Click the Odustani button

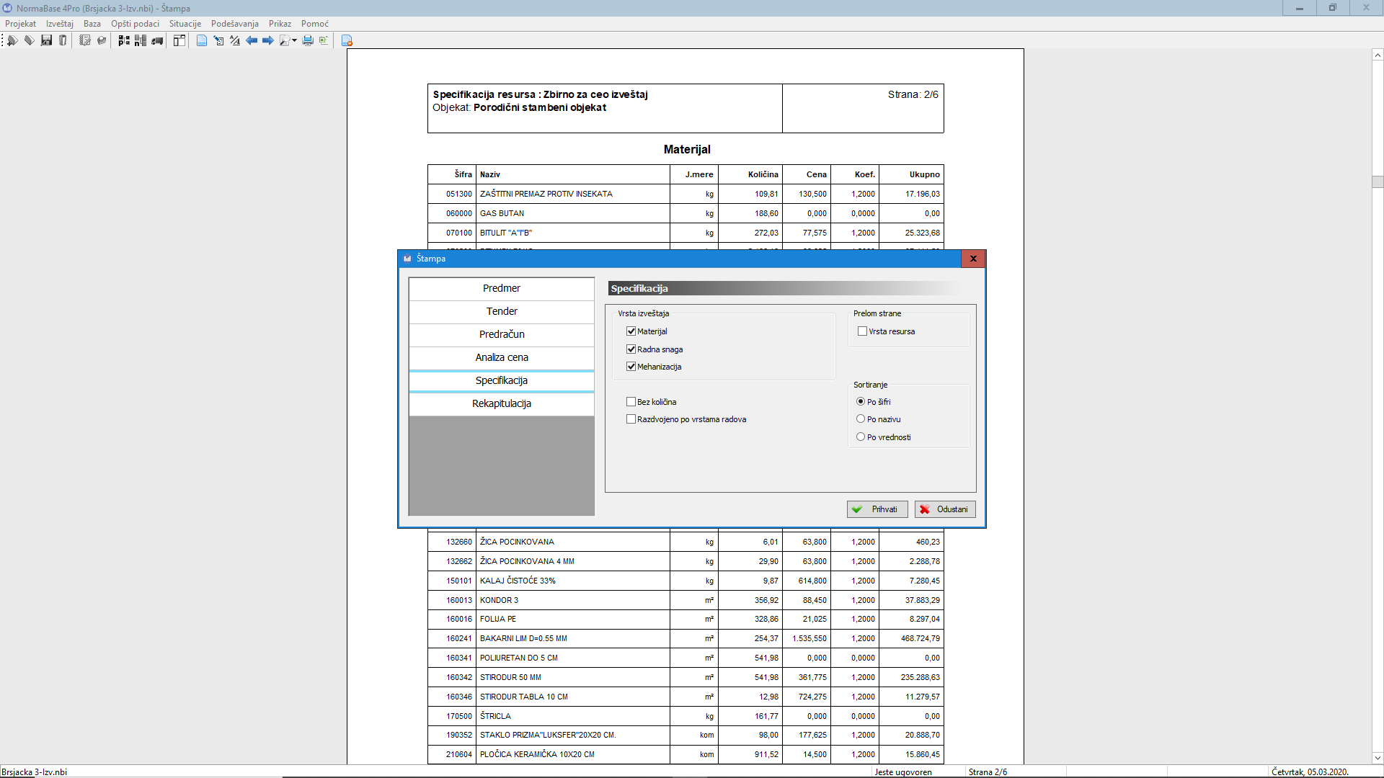pyautogui.click(x=945, y=509)
